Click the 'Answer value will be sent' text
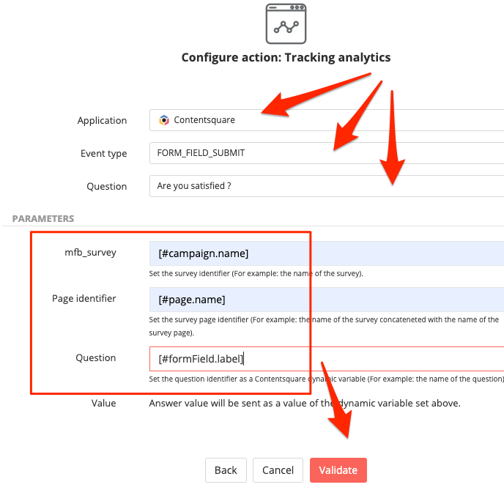The width and height of the screenshot is (504, 490). [305, 404]
